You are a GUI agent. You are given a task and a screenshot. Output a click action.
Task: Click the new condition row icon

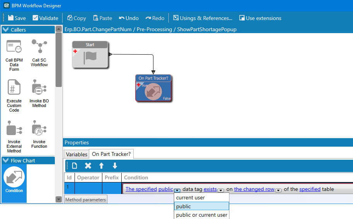click(x=75, y=166)
